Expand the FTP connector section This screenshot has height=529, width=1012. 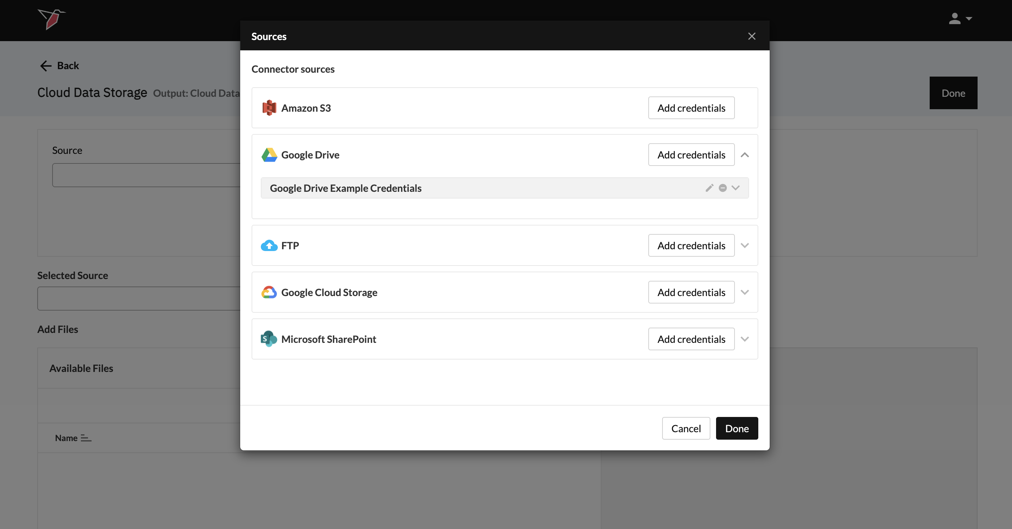coord(744,246)
